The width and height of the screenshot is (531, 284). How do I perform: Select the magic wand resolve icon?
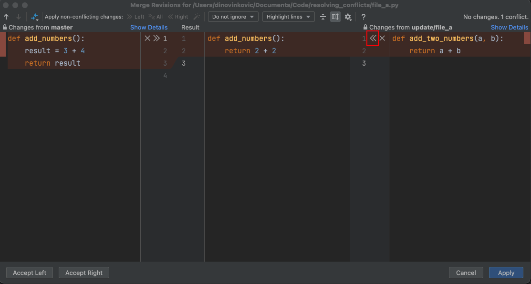(196, 16)
